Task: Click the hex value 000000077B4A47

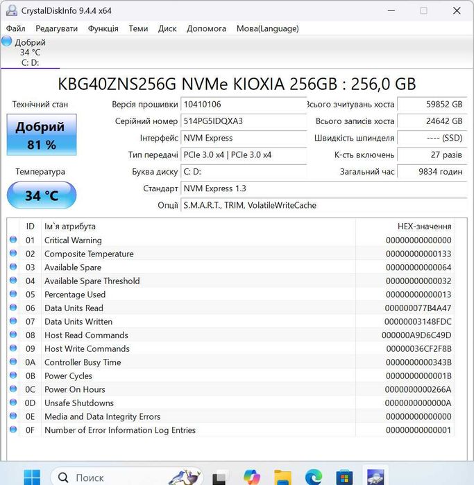Action: tap(418, 308)
